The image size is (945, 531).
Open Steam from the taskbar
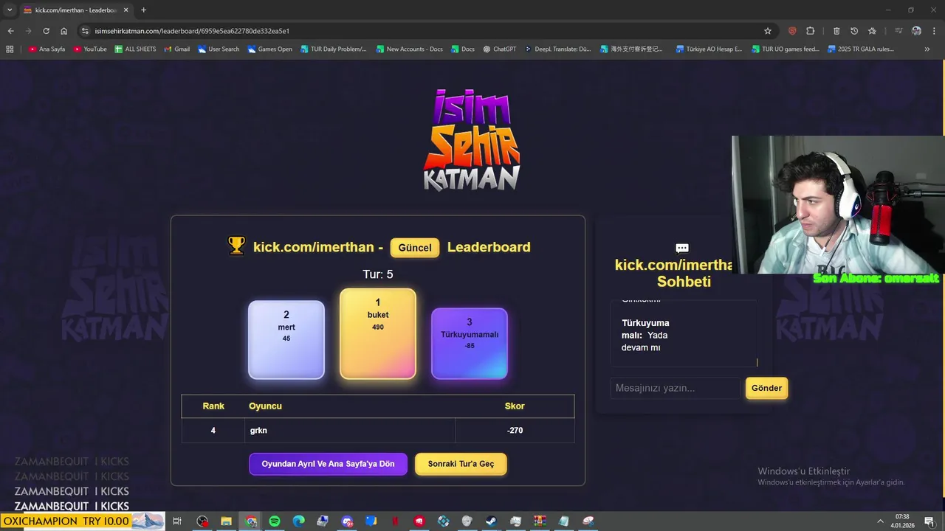(x=491, y=521)
